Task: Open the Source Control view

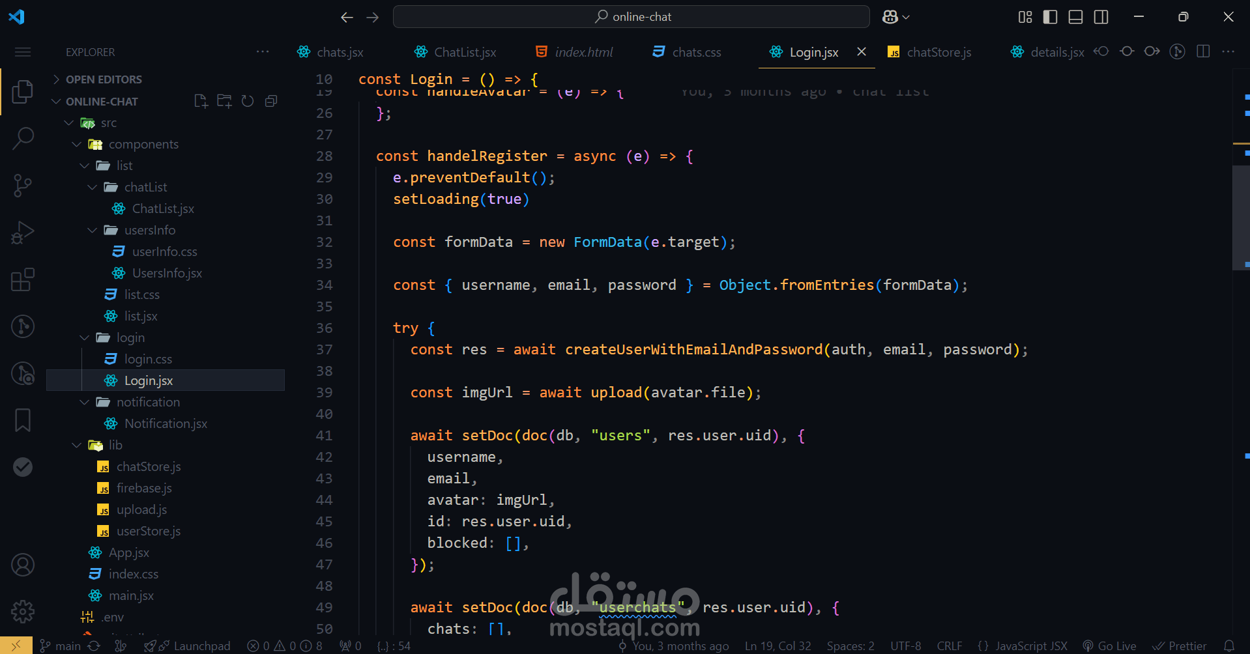Action: tap(23, 186)
